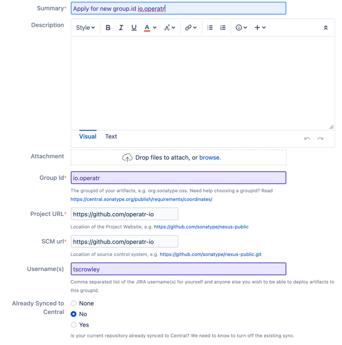Viewport: 342px width, 345px height.
Task: Apply italic formatting
Action: click(121, 27)
